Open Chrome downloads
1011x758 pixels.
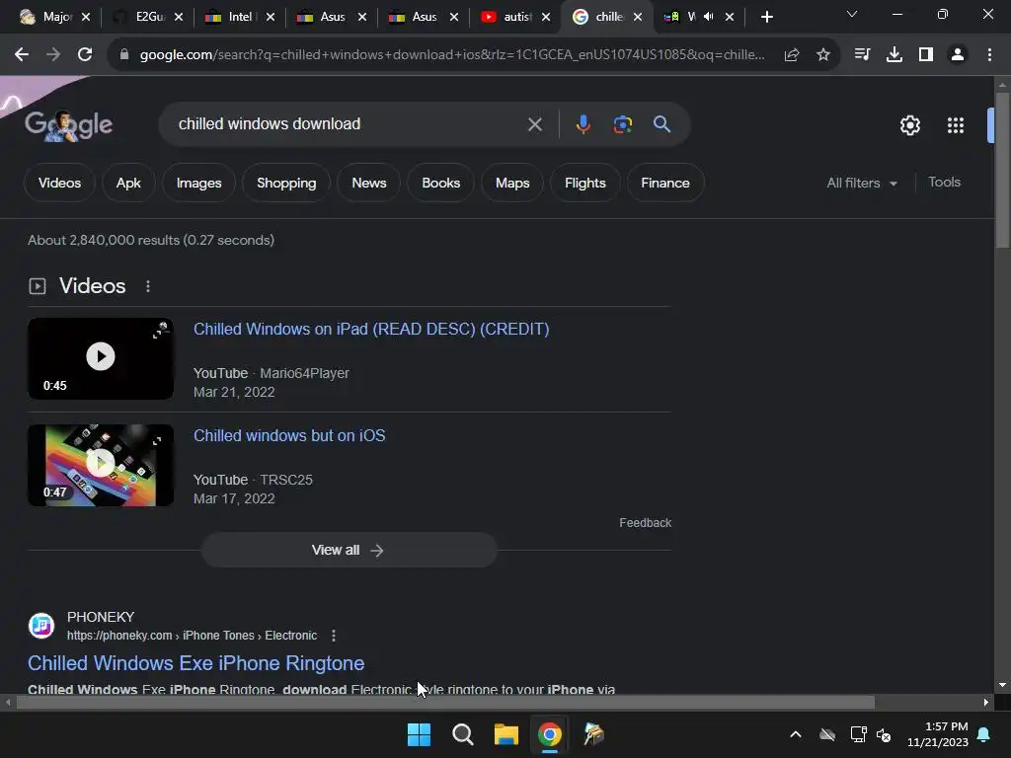[x=894, y=55]
